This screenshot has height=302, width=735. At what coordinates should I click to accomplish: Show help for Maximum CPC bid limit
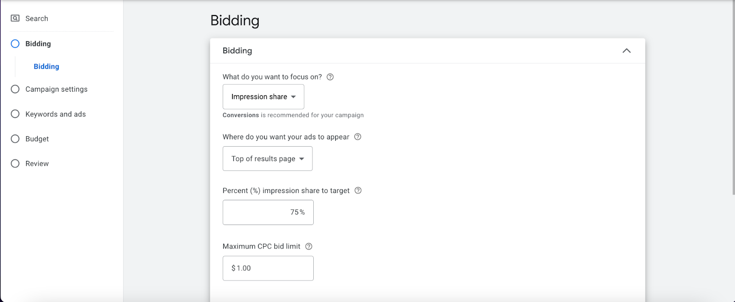[309, 247]
